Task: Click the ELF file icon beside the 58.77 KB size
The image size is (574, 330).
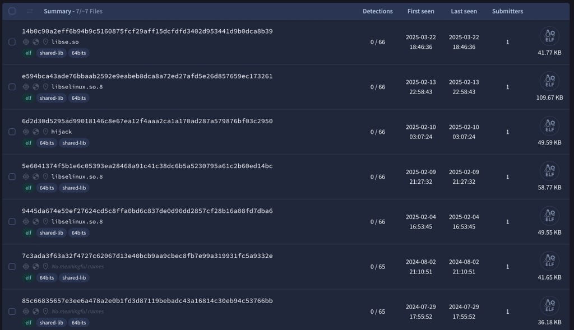Action: pos(549,171)
